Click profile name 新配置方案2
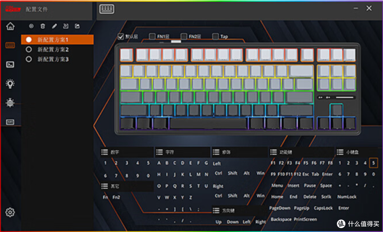The width and height of the screenshot is (383, 232). click(x=53, y=49)
